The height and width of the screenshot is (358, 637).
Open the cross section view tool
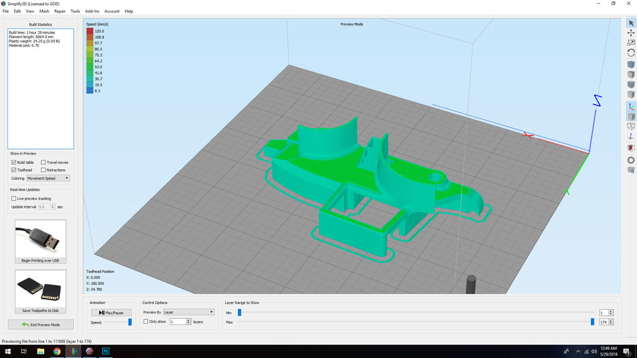(631, 148)
